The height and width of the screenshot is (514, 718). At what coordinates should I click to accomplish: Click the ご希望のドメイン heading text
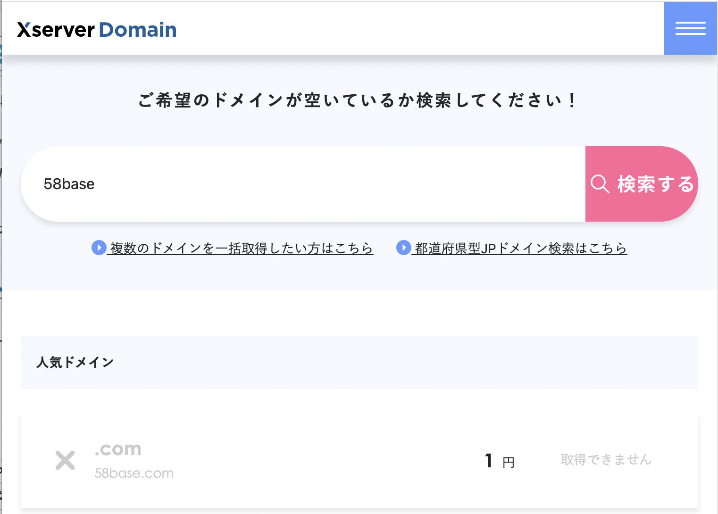point(357,100)
